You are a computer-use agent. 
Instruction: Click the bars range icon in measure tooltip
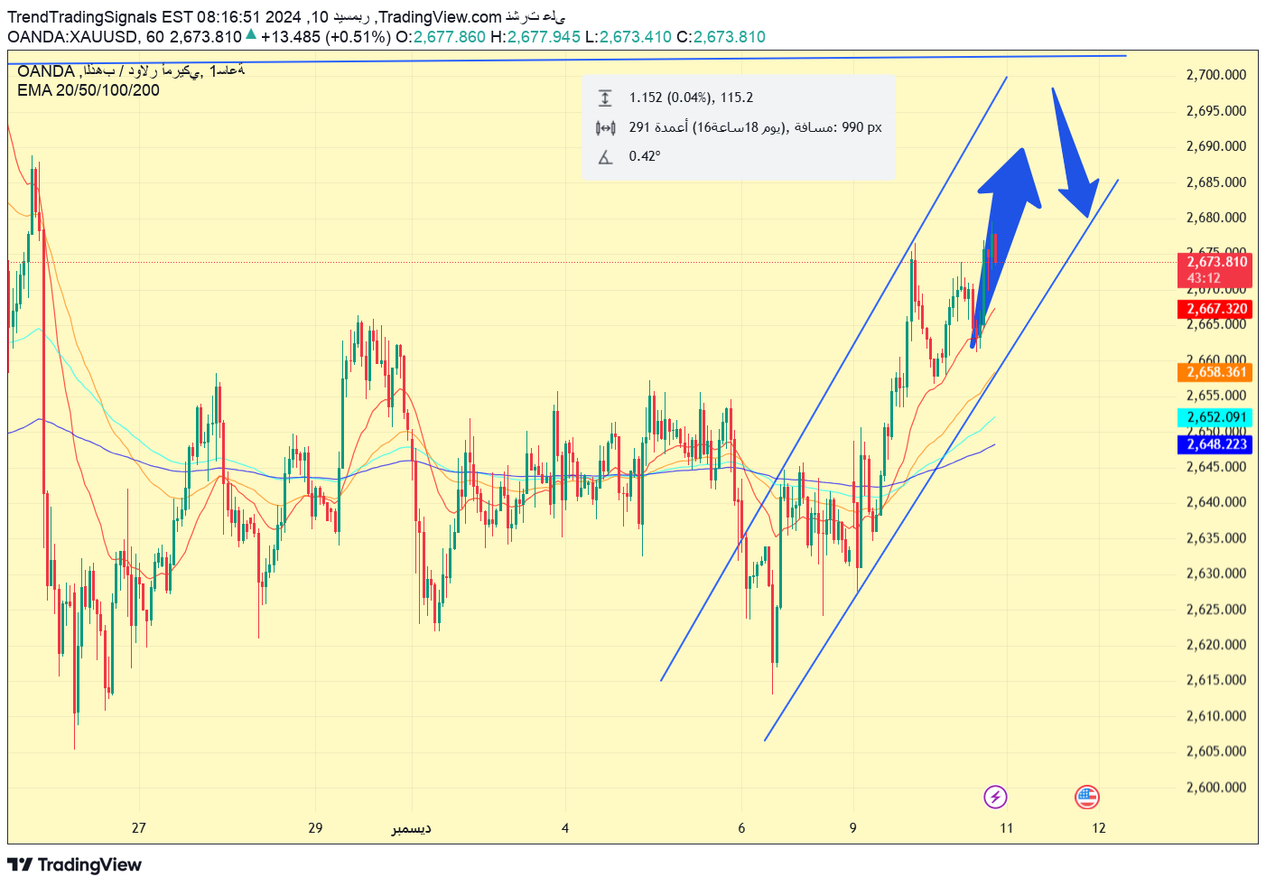tap(605, 127)
